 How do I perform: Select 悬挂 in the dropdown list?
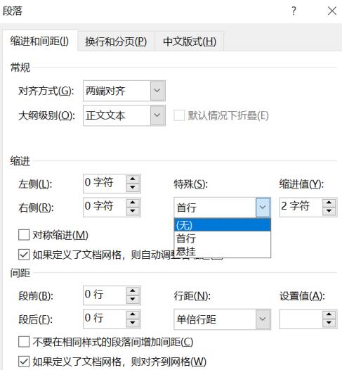click(x=223, y=251)
